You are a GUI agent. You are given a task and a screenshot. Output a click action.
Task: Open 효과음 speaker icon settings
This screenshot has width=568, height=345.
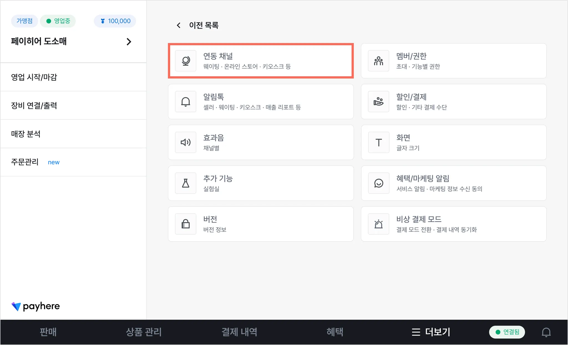[x=186, y=142]
